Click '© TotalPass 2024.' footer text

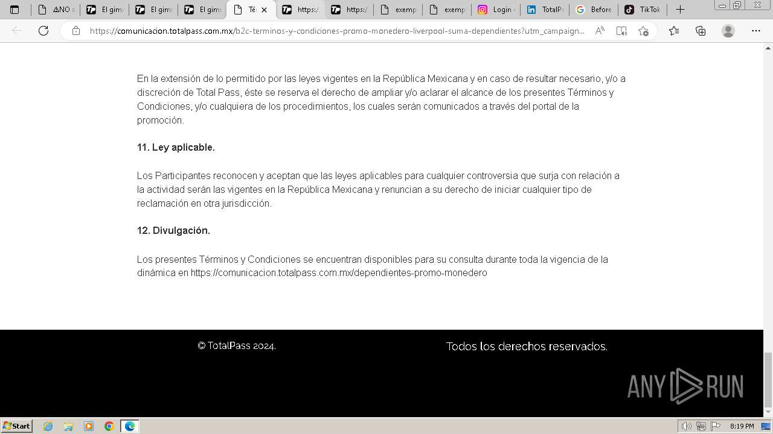(x=237, y=346)
